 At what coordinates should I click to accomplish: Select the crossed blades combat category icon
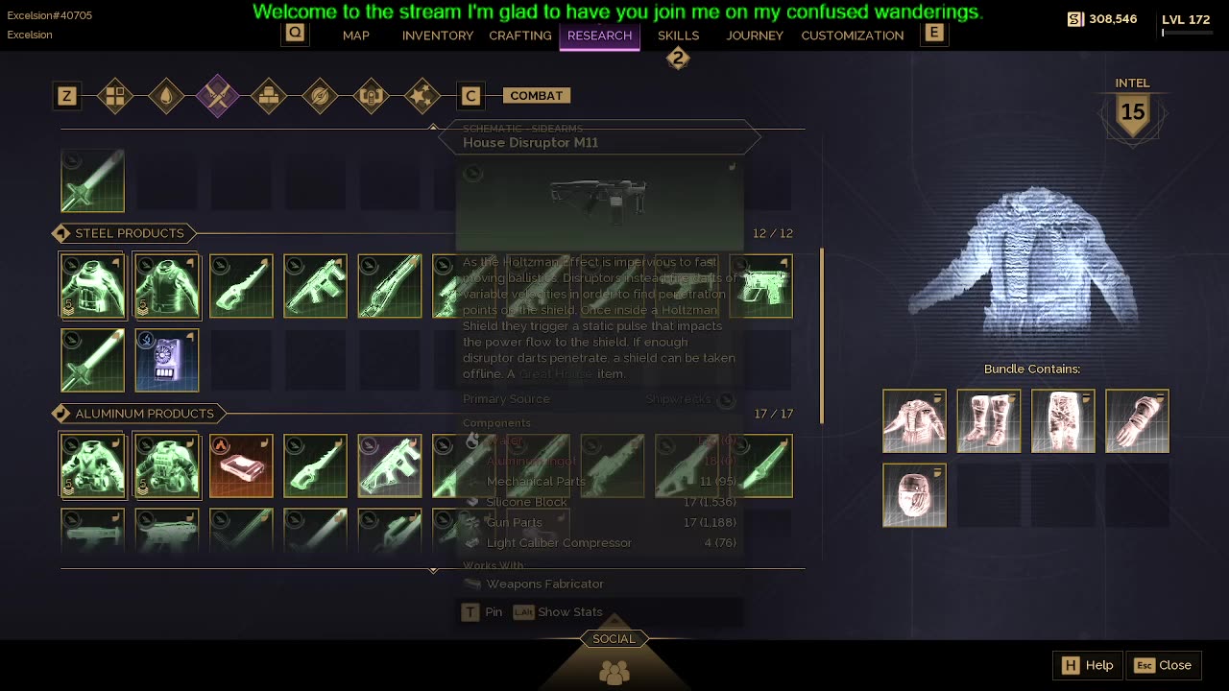point(217,96)
